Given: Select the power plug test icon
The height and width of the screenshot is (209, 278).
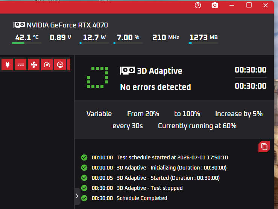Looking at the screenshot, I should tap(7, 65).
